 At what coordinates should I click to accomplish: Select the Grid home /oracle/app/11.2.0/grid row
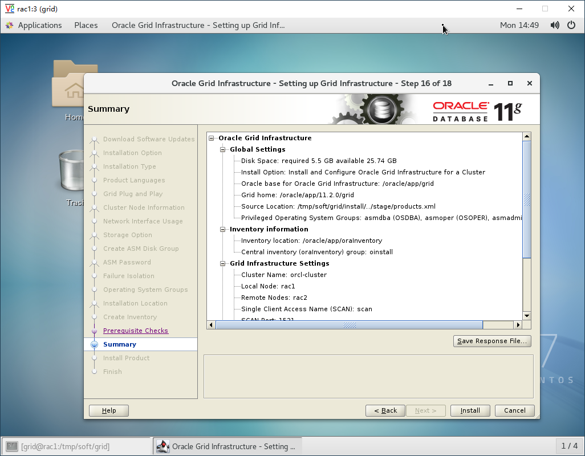coord(298,195)
